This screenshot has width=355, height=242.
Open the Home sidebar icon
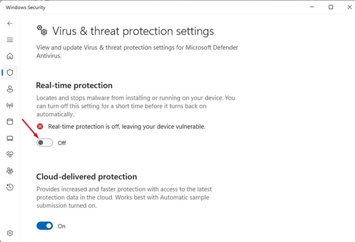click(x=10, y=56)
